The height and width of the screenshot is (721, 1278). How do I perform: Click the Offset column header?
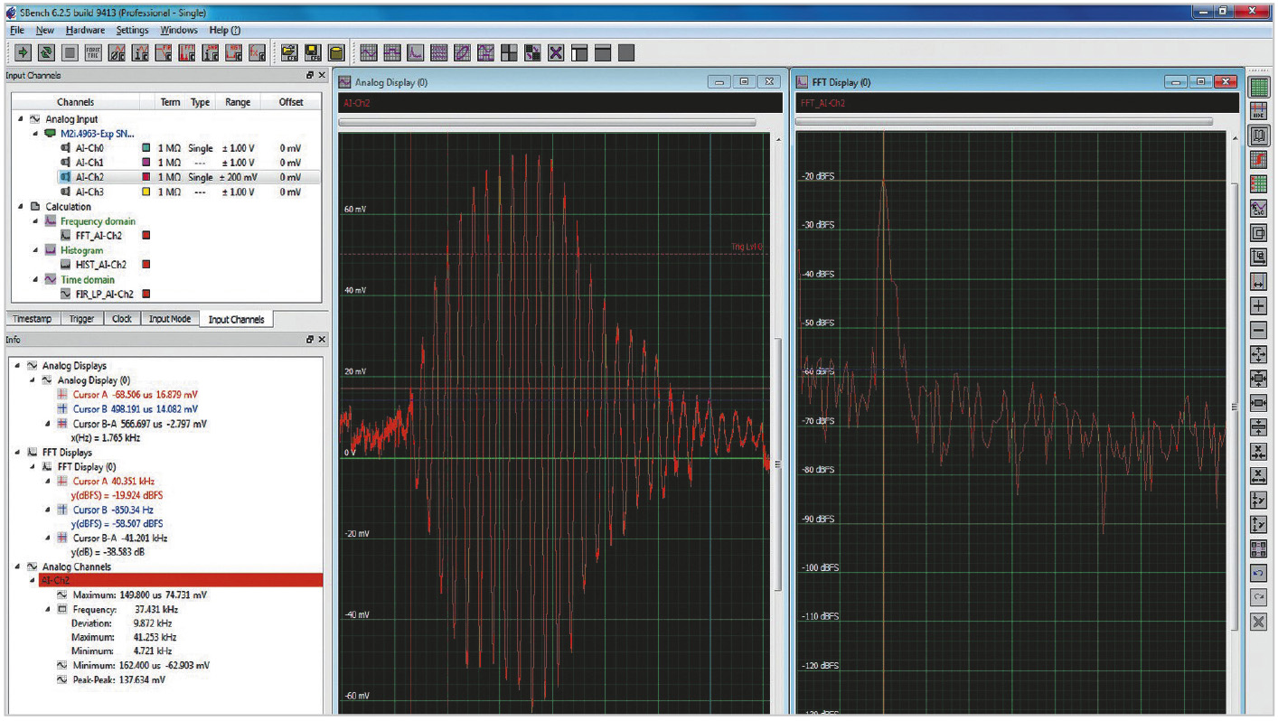(291, 102)
